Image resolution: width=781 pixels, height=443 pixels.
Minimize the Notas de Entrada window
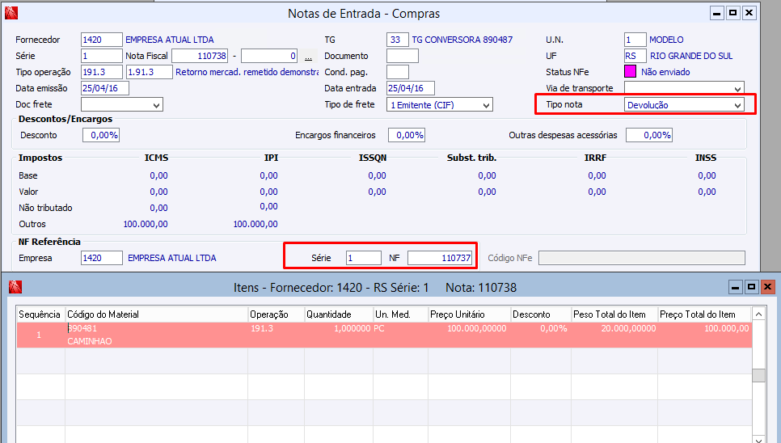[x=717, y=13]
